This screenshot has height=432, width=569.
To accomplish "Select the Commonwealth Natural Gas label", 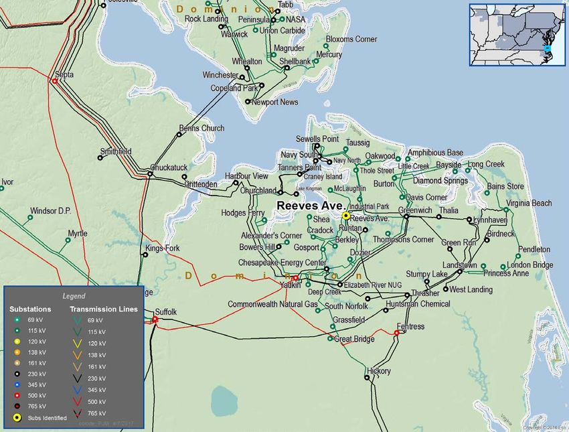I will tap(272, 304).
